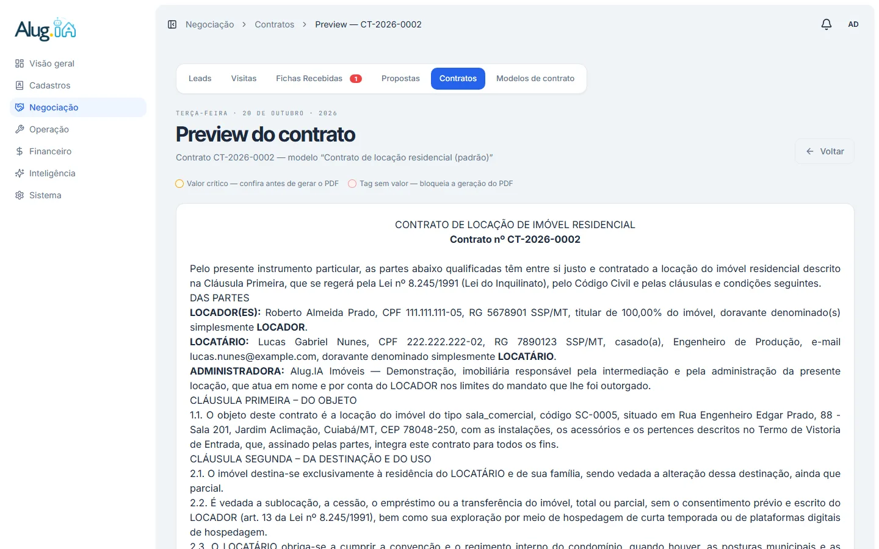The height and width of the screenshot is (549, 879).
Task: Click the red badge on Fichas Recebidas
Action: pyautogui.click(x=356, y=79)
